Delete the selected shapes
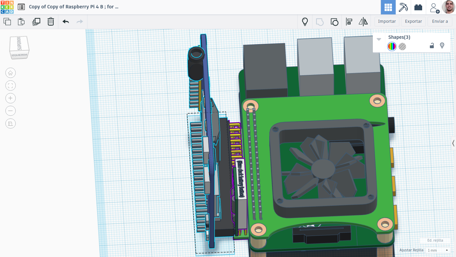This screenshot has height=257, width=456. [x=51, y=22]
